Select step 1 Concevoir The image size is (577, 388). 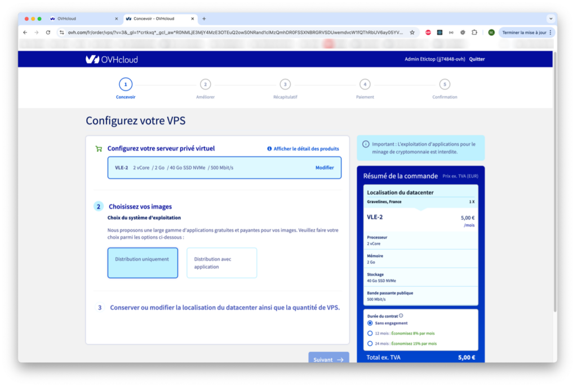(126, 88)
